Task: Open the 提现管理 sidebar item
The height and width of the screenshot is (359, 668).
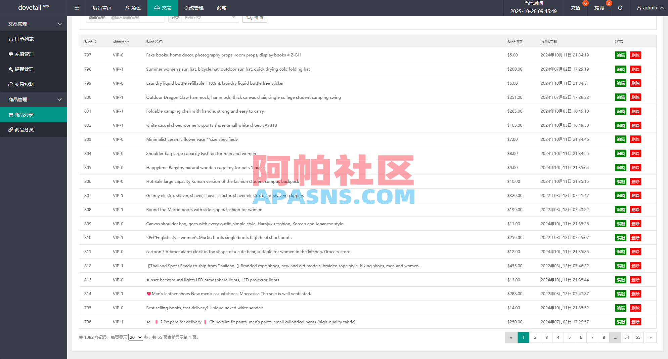Action: [x=34, y=69]
